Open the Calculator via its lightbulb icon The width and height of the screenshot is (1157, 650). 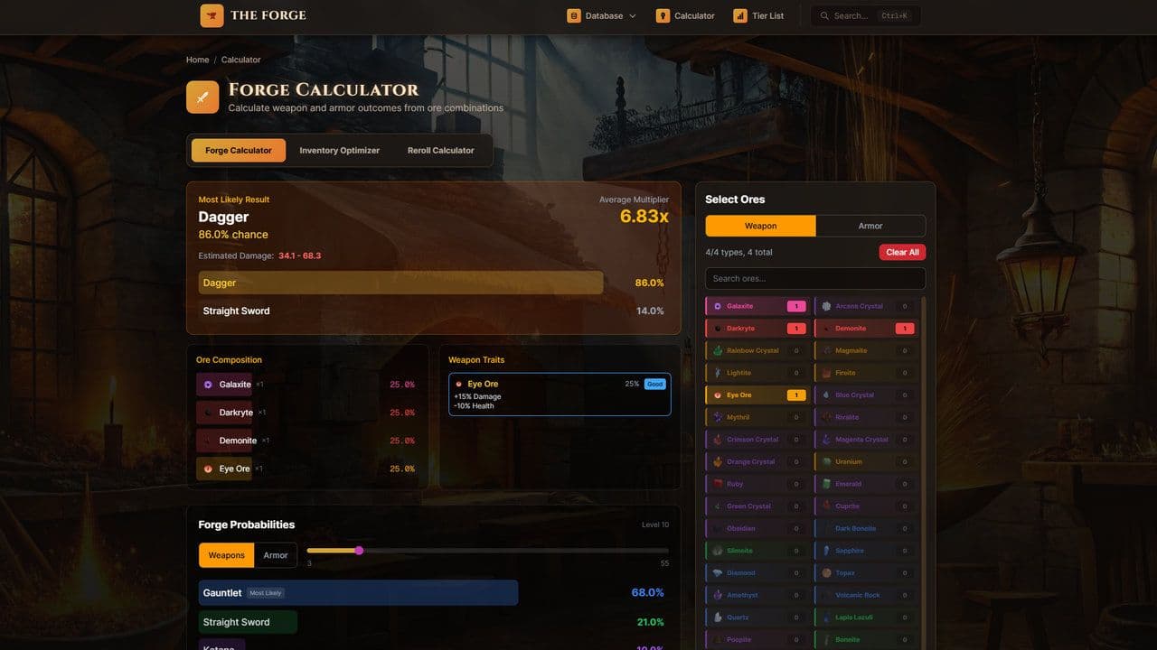click(662, 15)
